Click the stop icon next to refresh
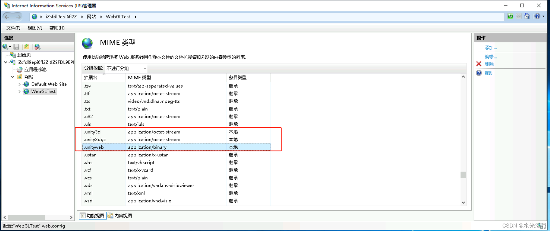The image size is (550, 231). (x=519, y=16)
